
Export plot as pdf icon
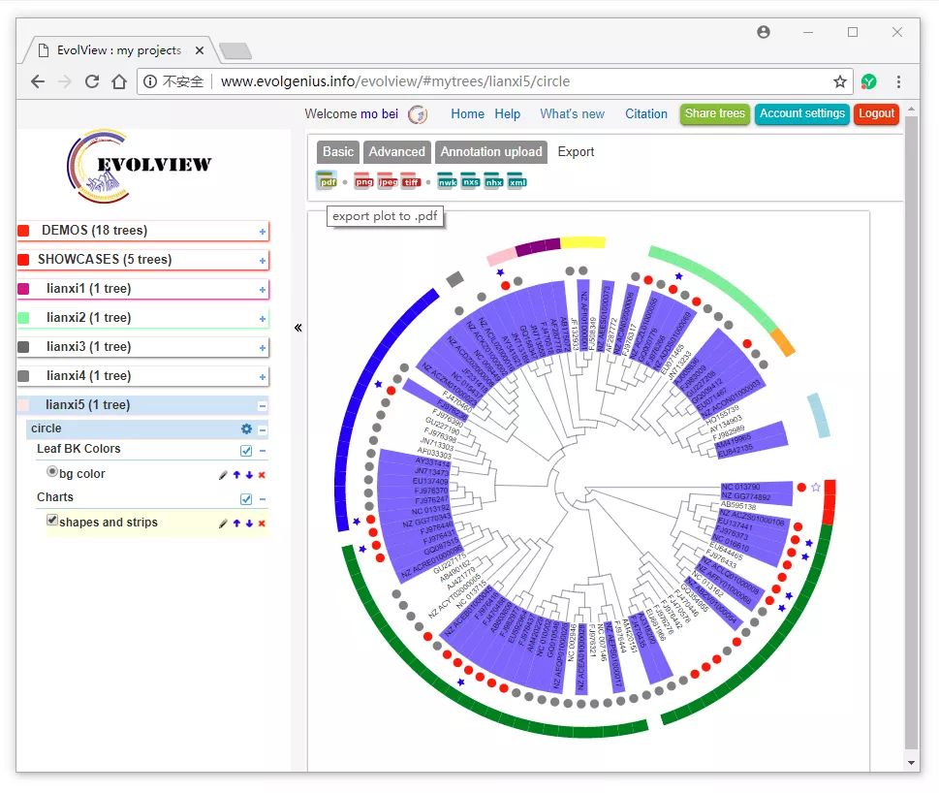point(327,181)
